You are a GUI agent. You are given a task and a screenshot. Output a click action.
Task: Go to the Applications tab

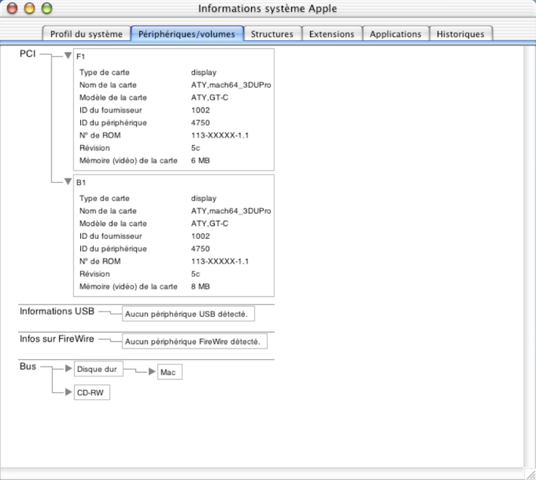[x=395, y=33]
